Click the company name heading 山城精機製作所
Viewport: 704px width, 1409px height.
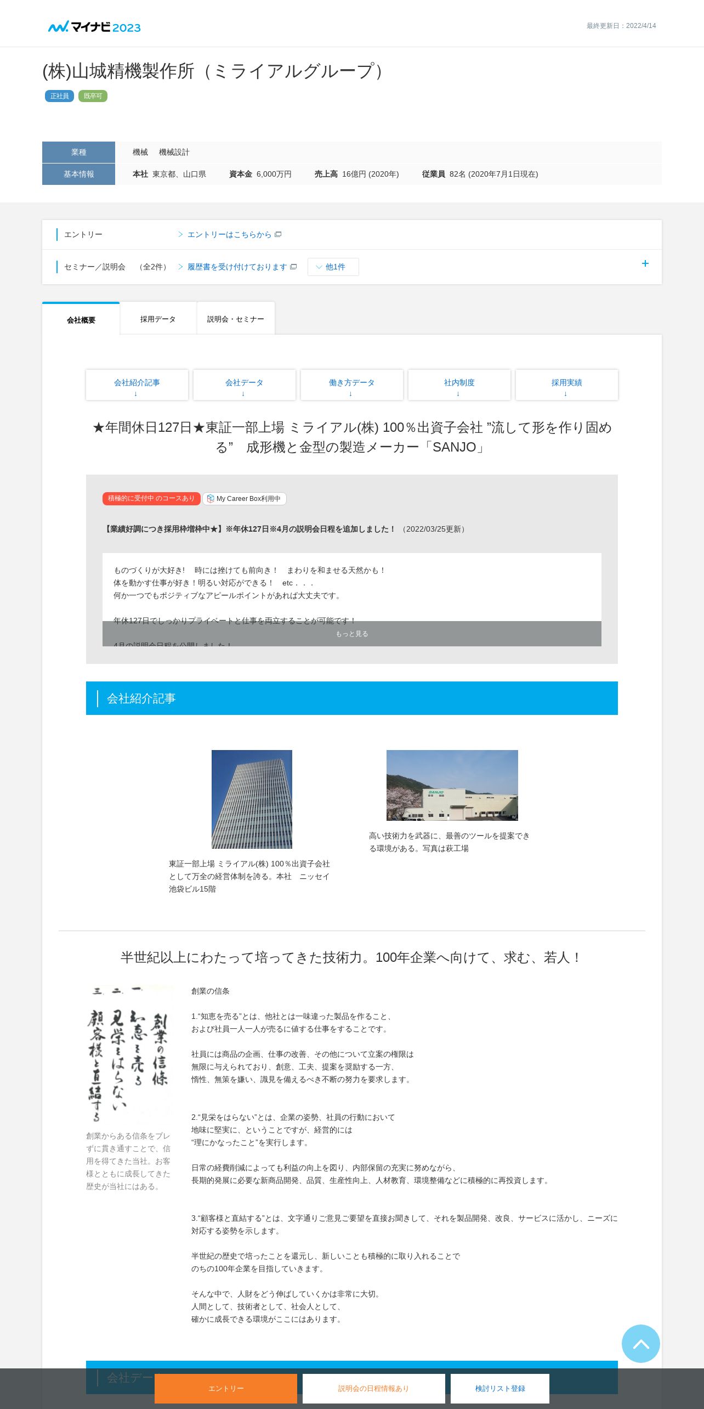215,71
